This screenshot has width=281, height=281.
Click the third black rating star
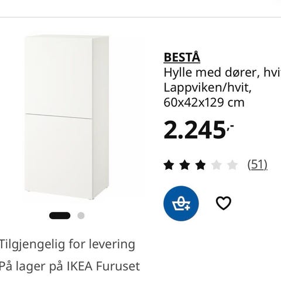click(201, 165)
